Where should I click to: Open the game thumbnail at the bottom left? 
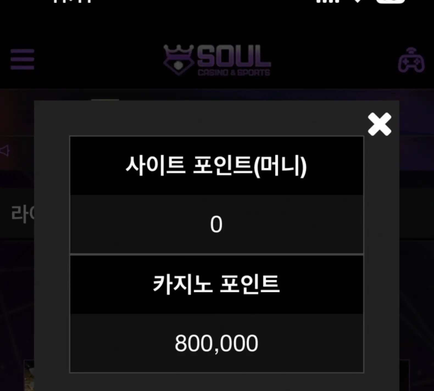point(29,376)
